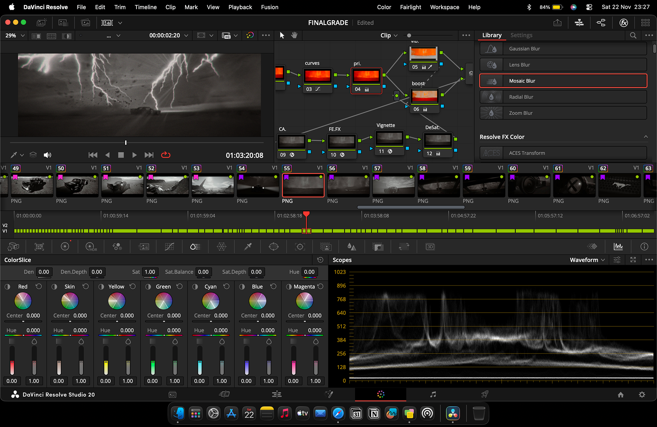Viewport: 657px width, 427px height.
Task: Toggle the Red slice enable icon
Action: [8, 287]
